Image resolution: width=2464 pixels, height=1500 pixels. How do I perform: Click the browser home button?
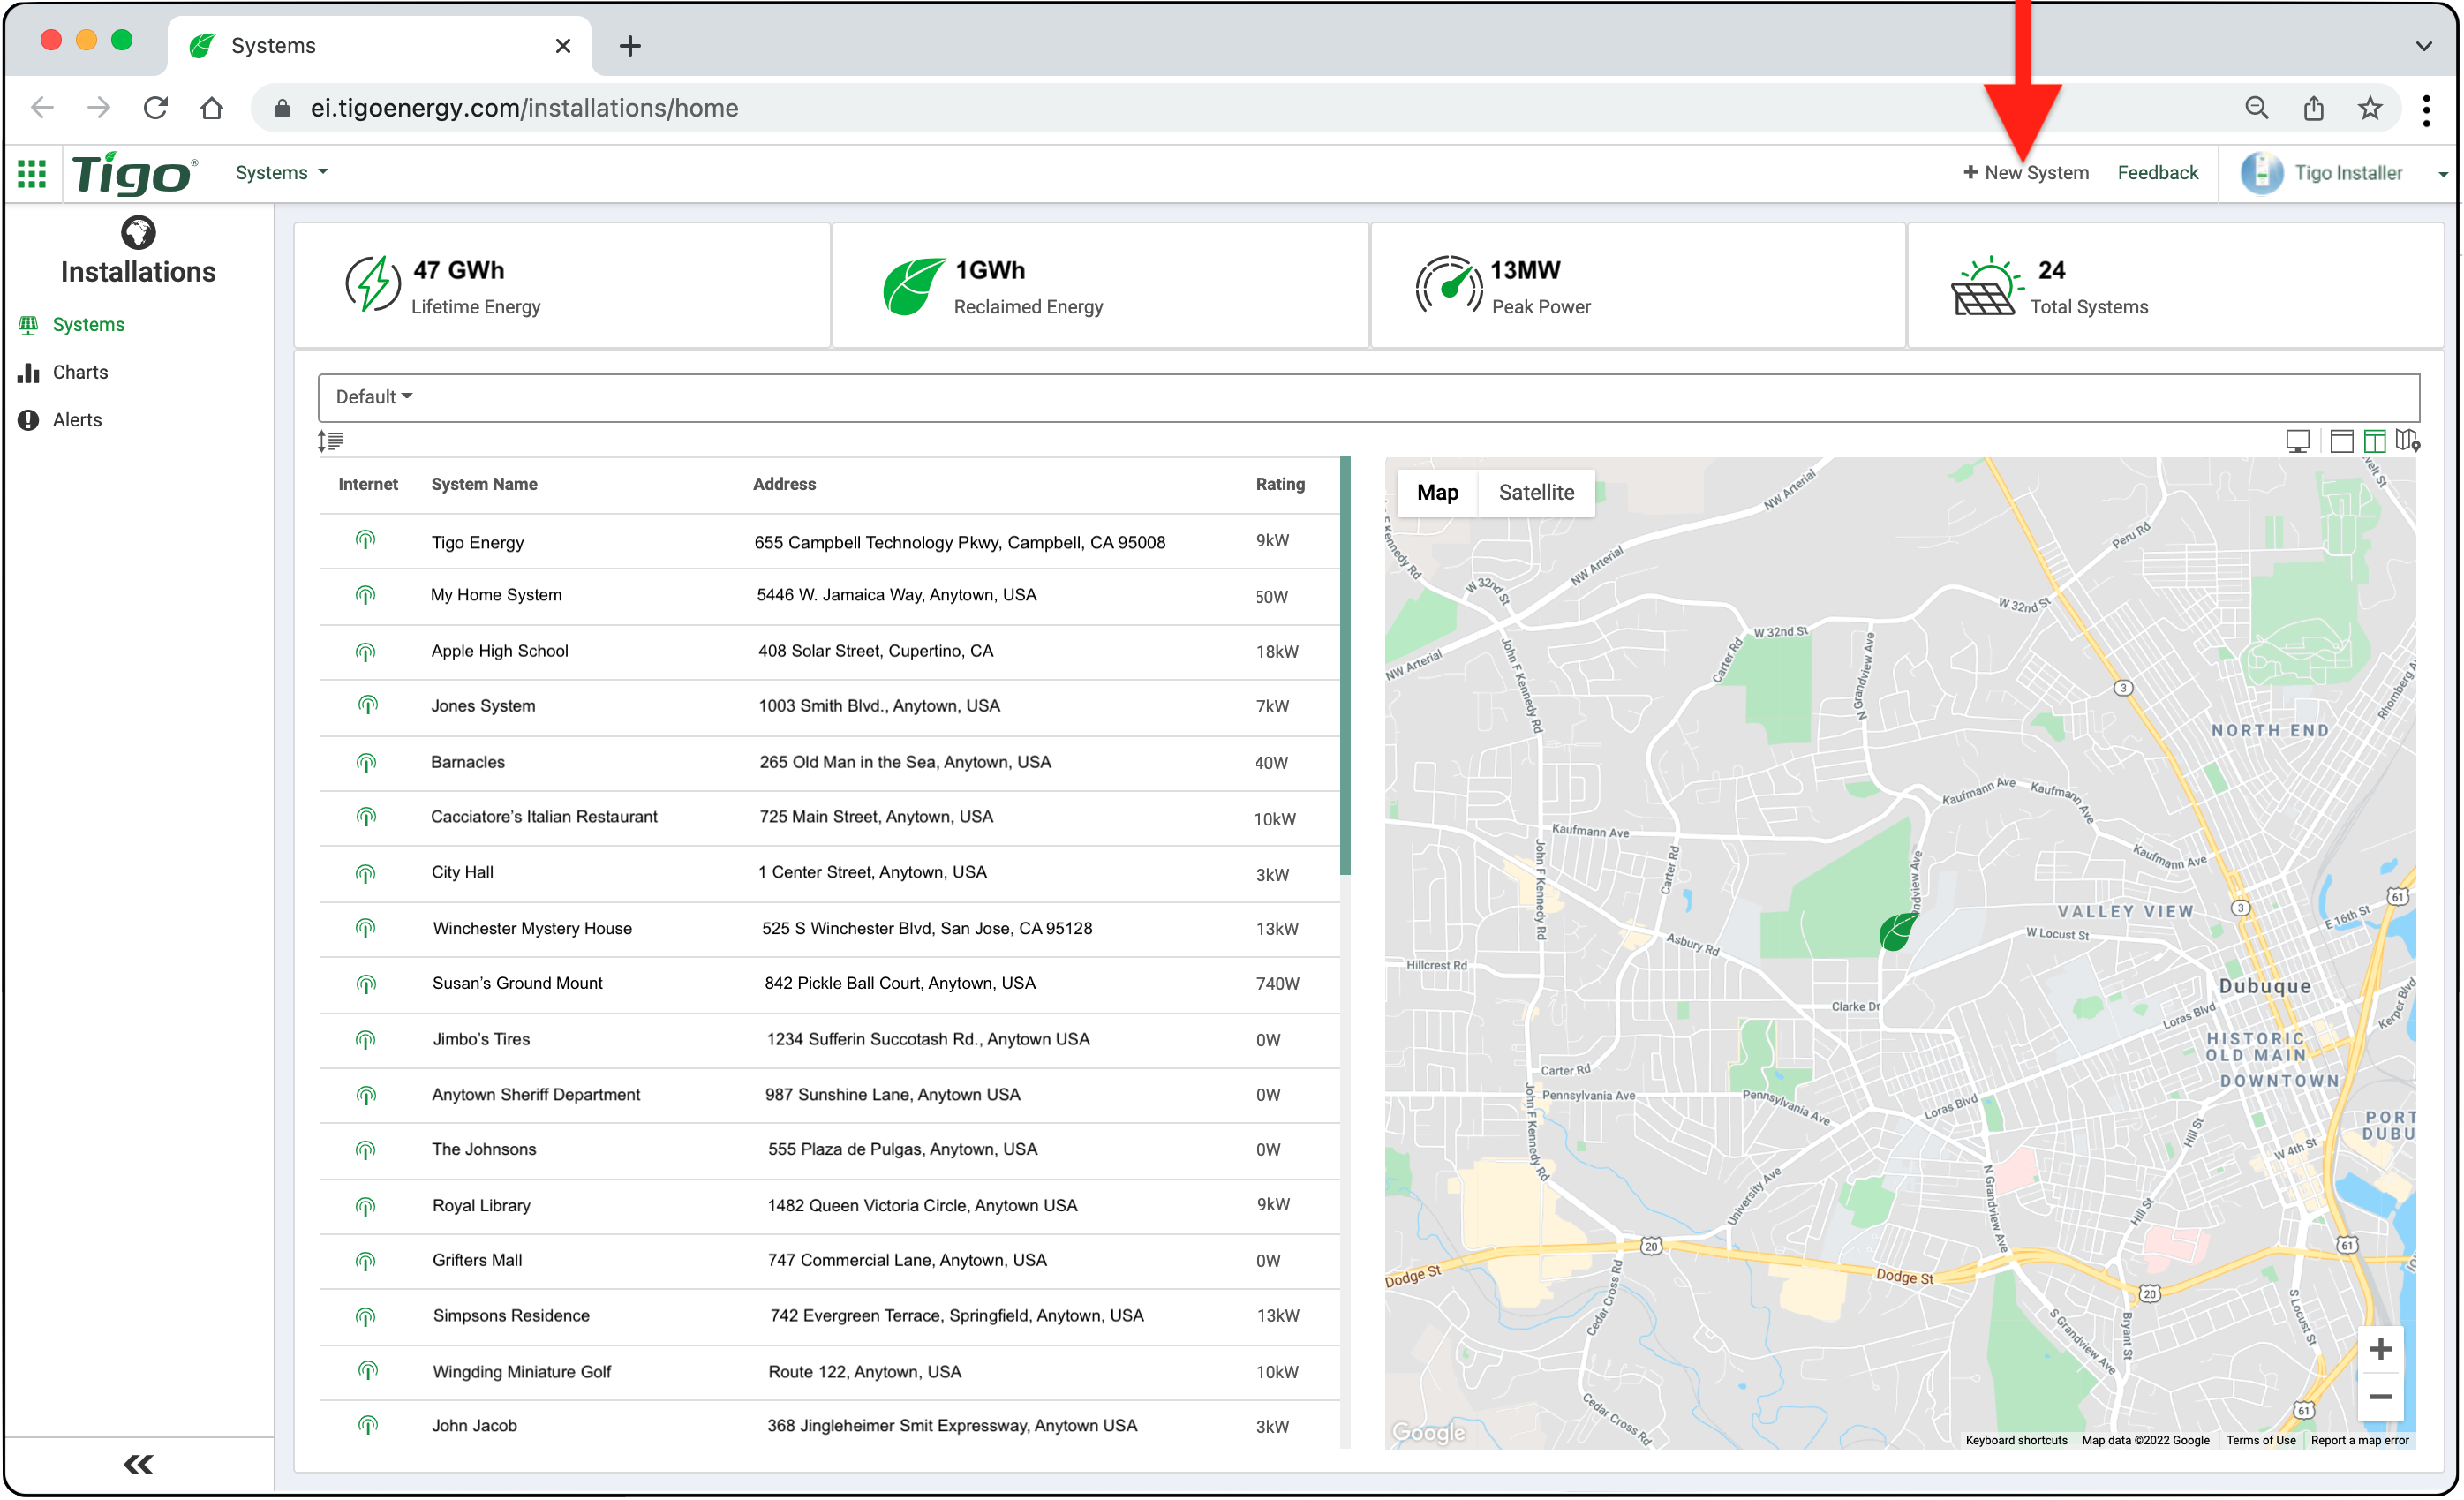tap(211, 107)
